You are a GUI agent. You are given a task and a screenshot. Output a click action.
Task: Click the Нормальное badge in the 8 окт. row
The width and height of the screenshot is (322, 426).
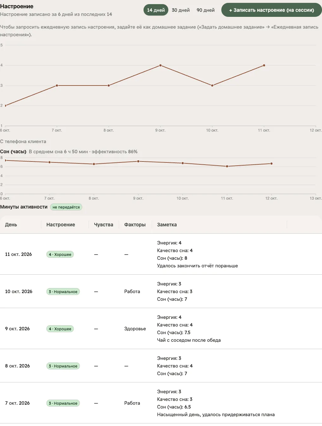[x=63, y=366]
